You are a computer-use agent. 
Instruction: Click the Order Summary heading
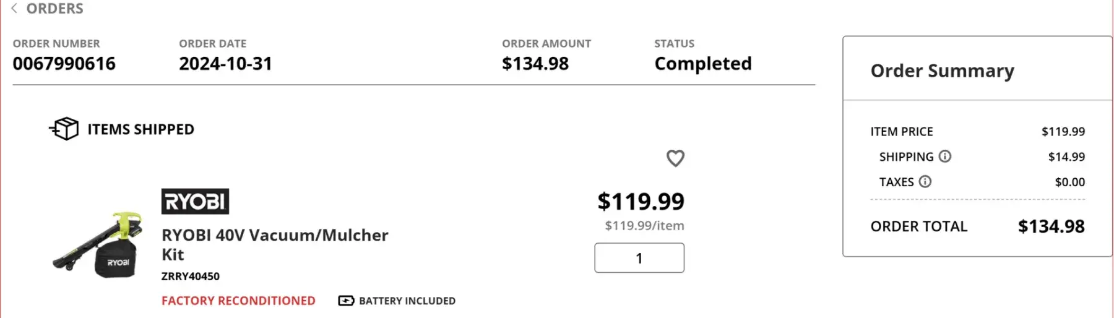click(x=942, y=71)
